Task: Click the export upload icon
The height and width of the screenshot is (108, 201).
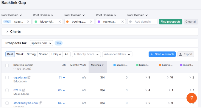Action: [180, 54]
